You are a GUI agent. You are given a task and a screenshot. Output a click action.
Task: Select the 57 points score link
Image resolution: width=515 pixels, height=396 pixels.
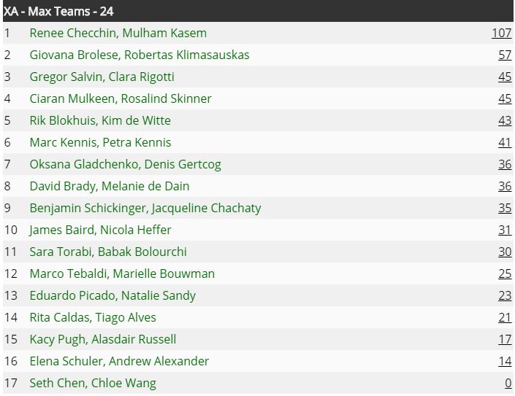505,55
